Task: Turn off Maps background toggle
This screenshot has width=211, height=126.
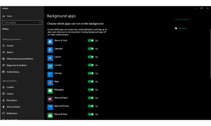Action: [91, 82]
